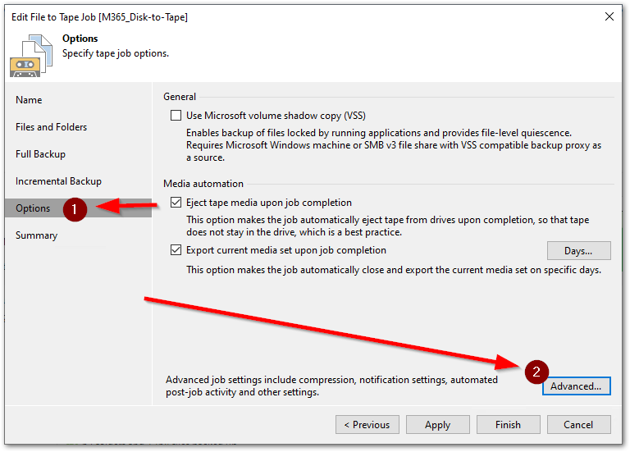The width and height of the screenshot is (630, 452).
Task: Disable Export current media set upon job completion
Action: pyautogui.click(x=176, y=250)
